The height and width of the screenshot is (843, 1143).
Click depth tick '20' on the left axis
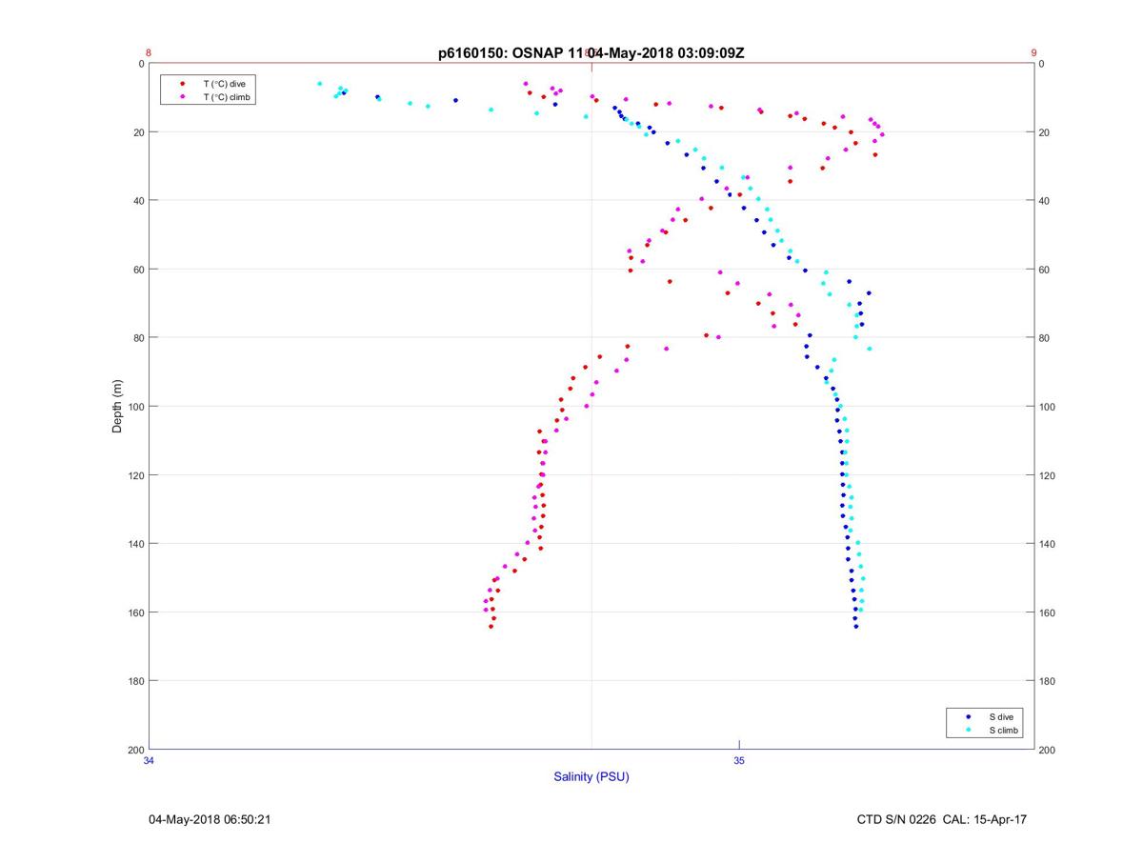pyautogui.click(x=138, y=132)
